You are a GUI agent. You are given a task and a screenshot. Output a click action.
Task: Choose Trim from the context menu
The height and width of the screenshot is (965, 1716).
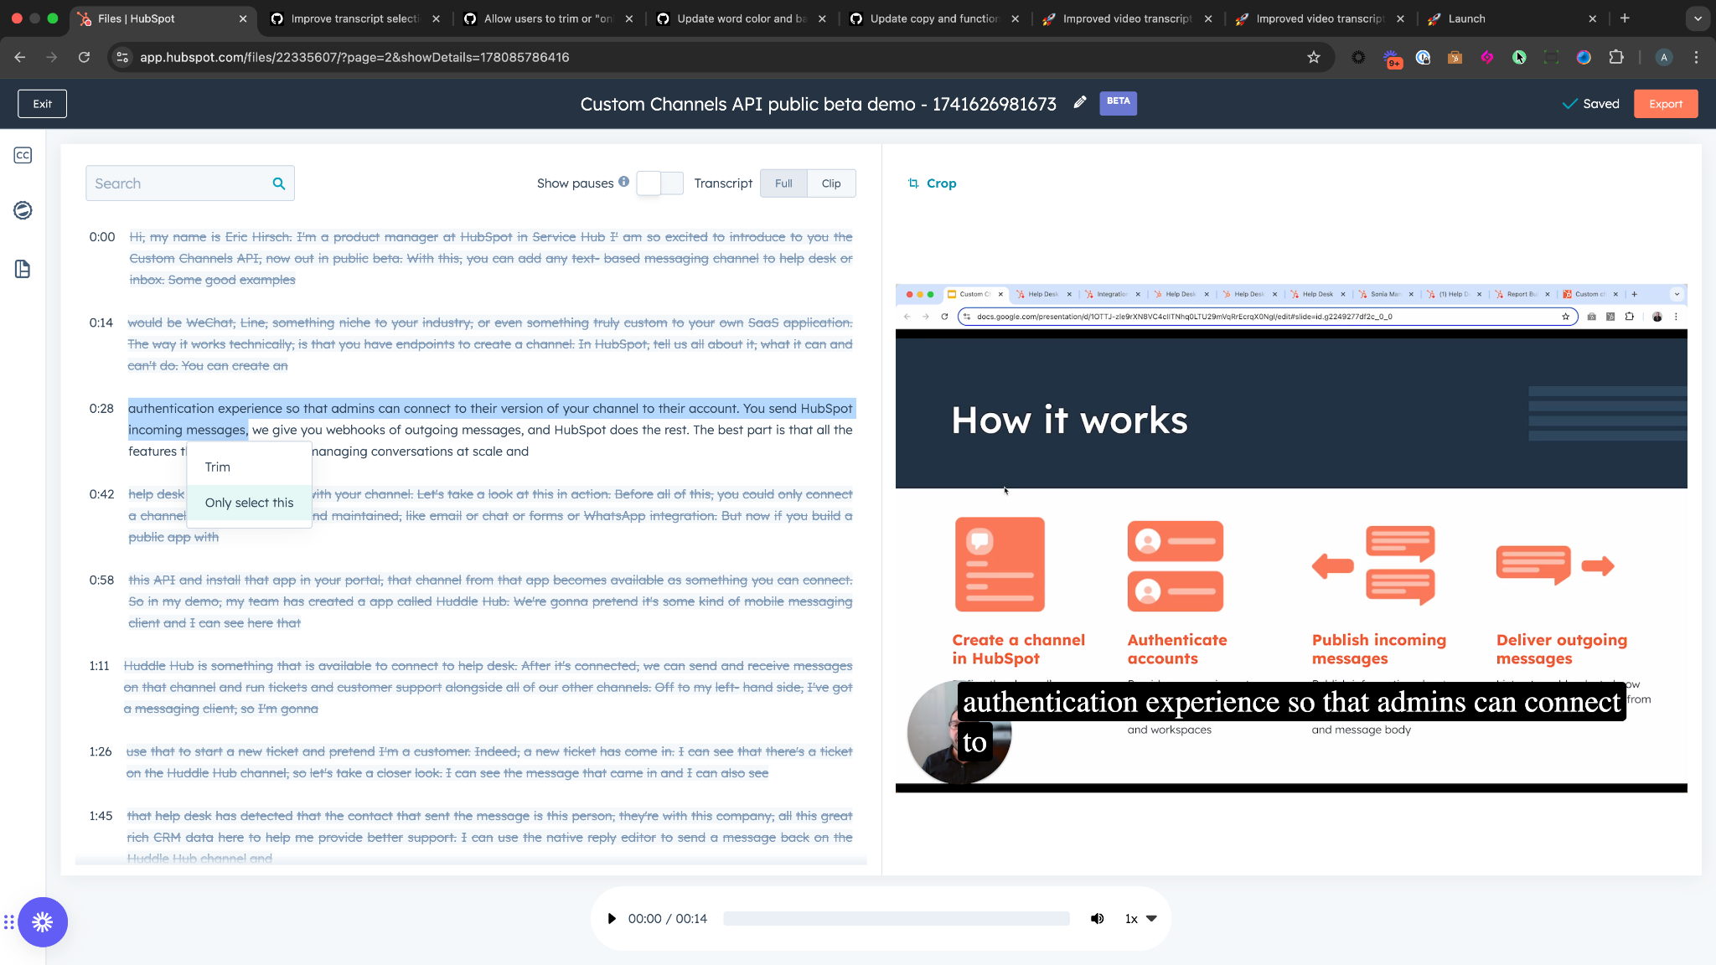(250, 467)
